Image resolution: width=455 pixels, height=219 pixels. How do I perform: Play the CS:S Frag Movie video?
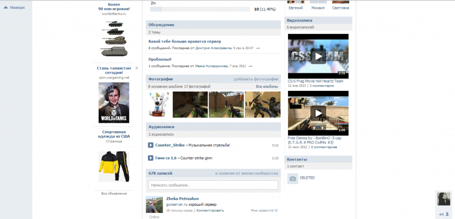coord(318,56)
